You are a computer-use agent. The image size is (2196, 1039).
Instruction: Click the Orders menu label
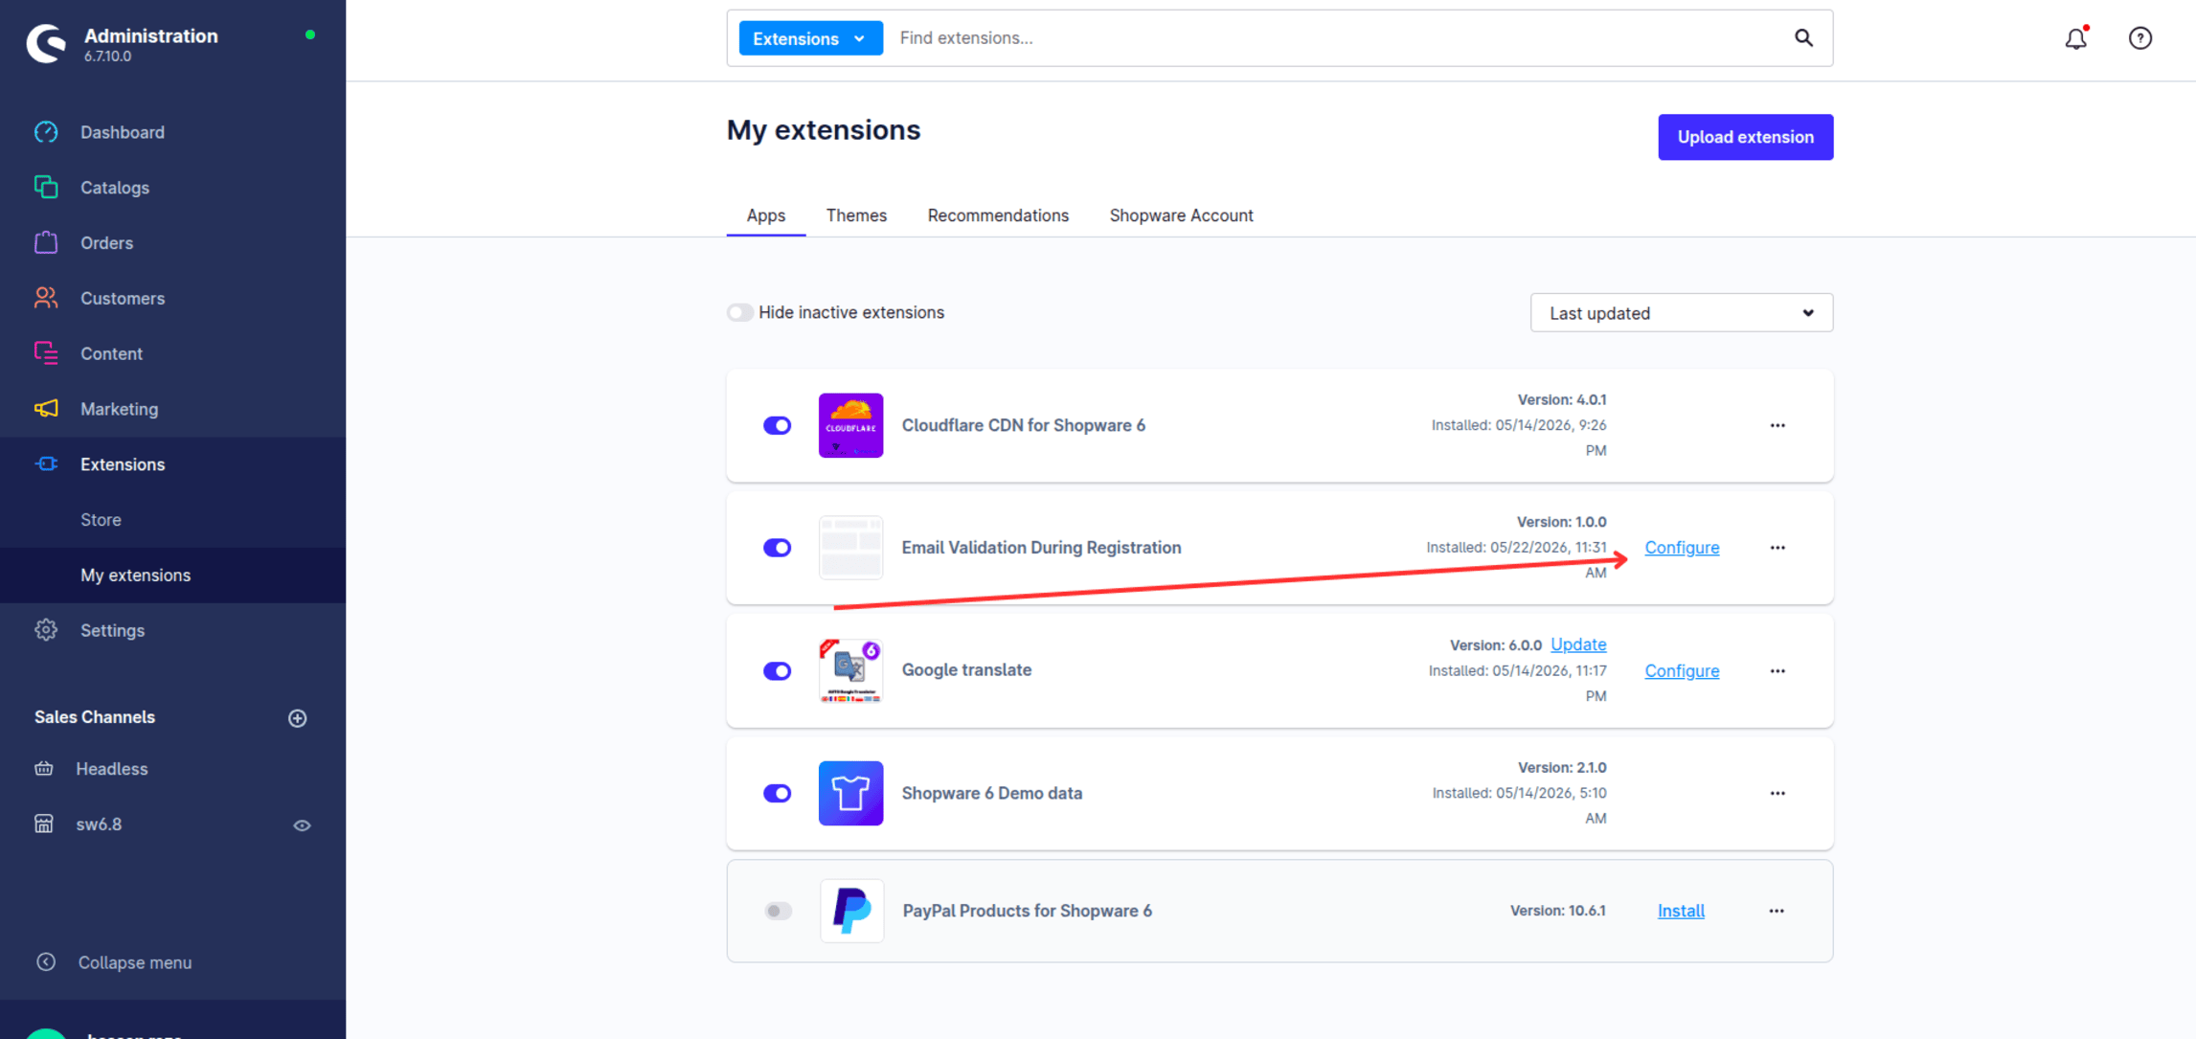106,243
